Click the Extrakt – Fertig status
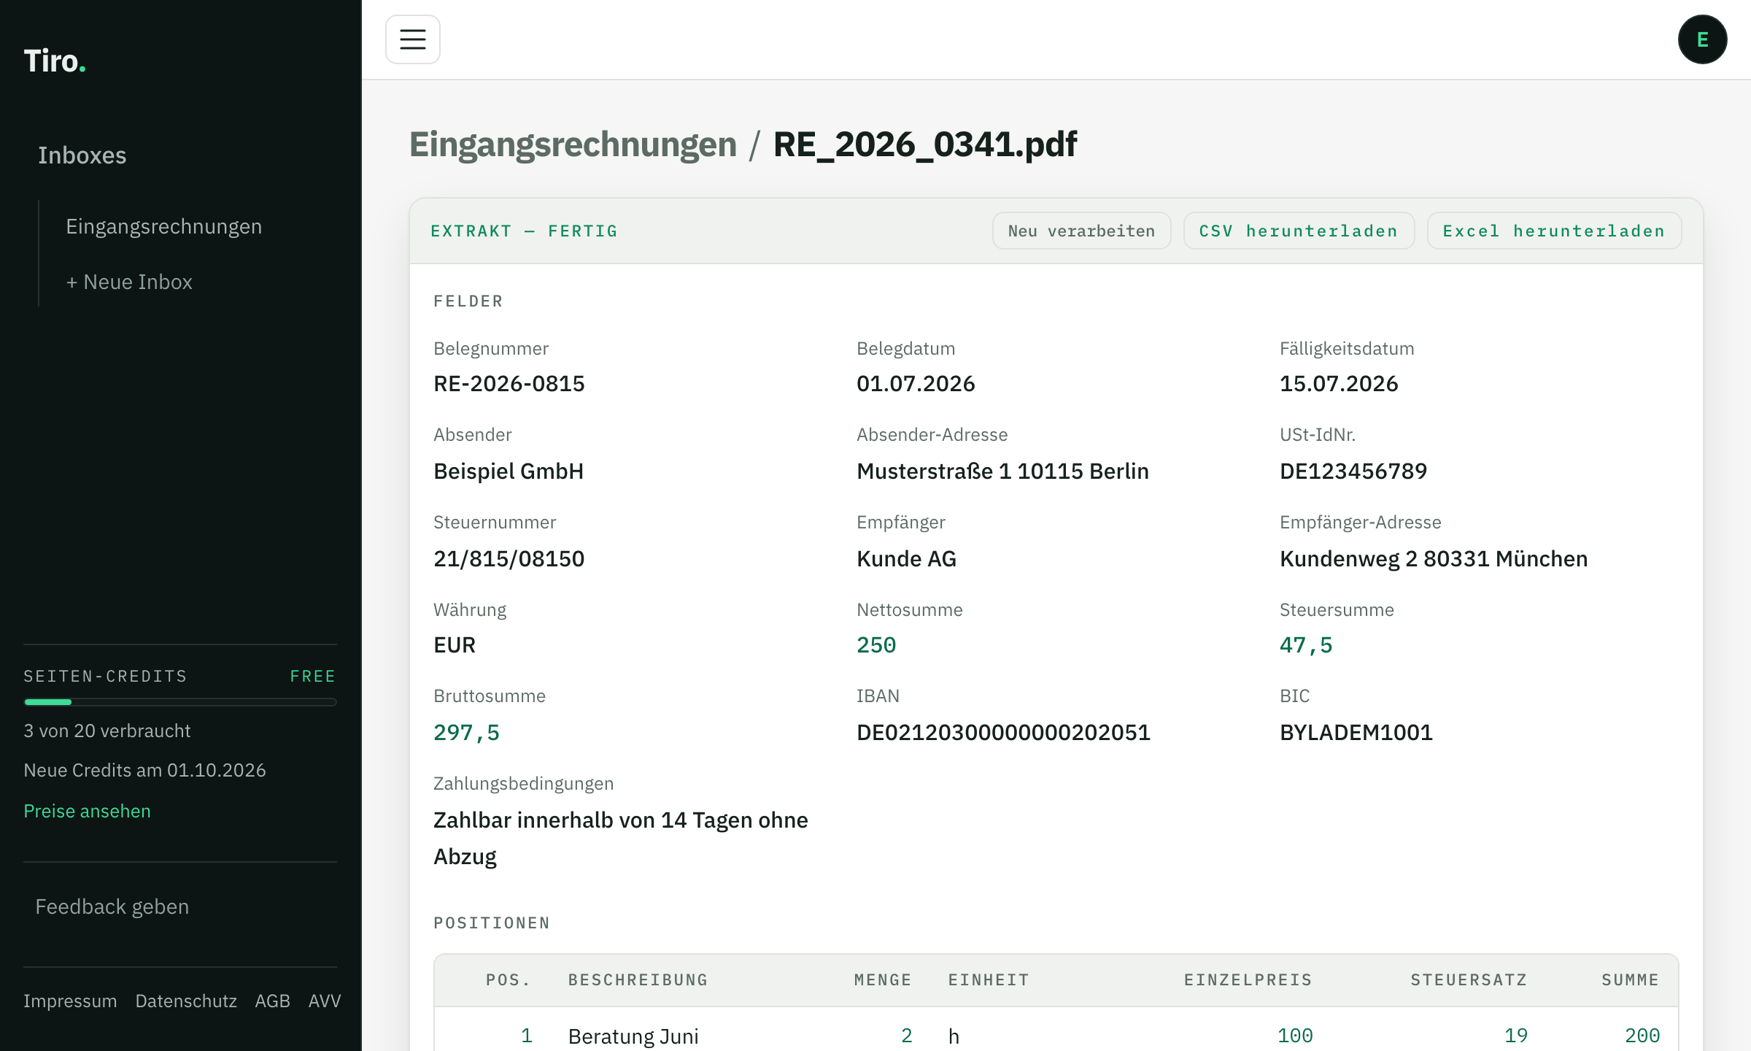 click(x=524, y=231)
